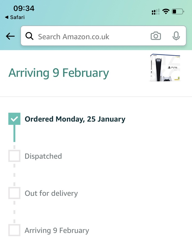Tap the Arriving 9 February checkbox
Screen dimensions: 192x251
pos(14,230)
